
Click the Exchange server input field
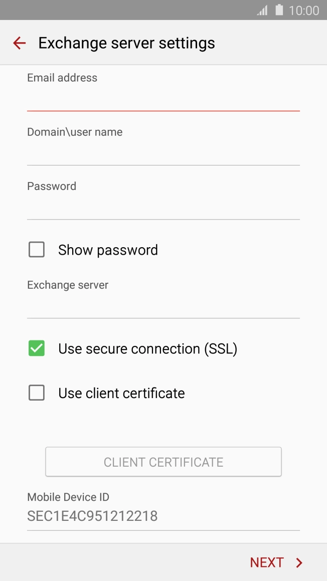[x=163, y=306]
